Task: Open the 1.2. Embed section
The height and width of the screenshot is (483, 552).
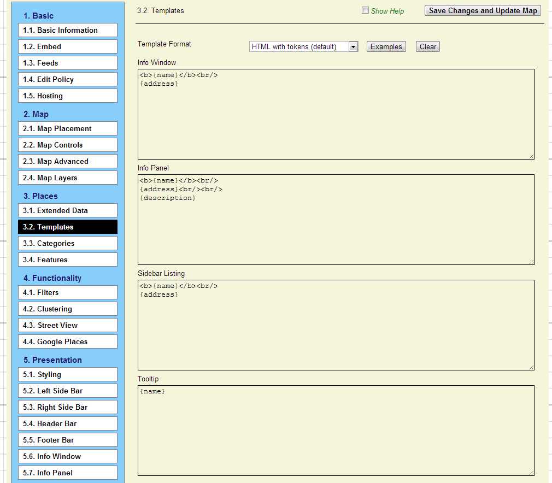Action: [68, 46]
